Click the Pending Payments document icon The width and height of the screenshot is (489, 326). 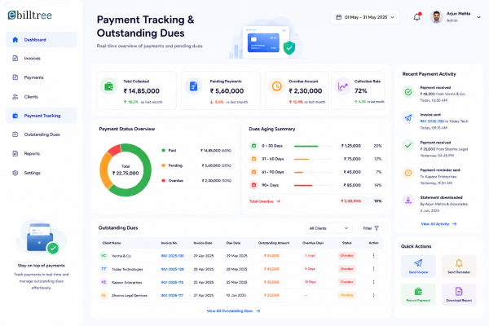click(x=193, y=86)
